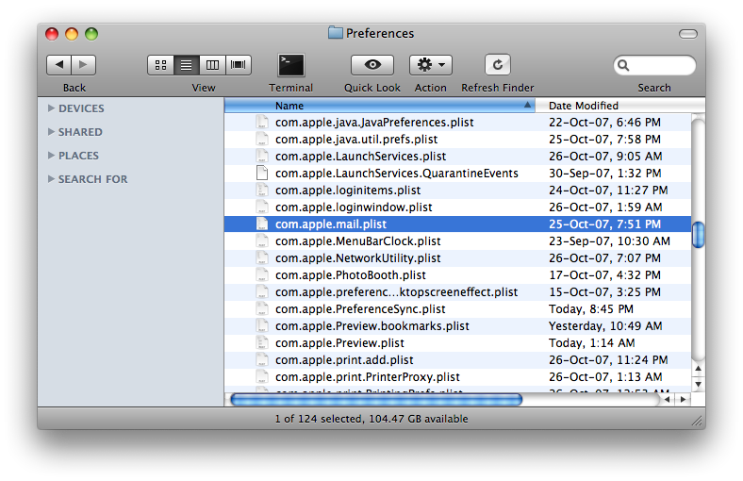Switch to column view
The width and height of the screenshot is (743, 481).
pyautogui.click(x=212, y=65)
